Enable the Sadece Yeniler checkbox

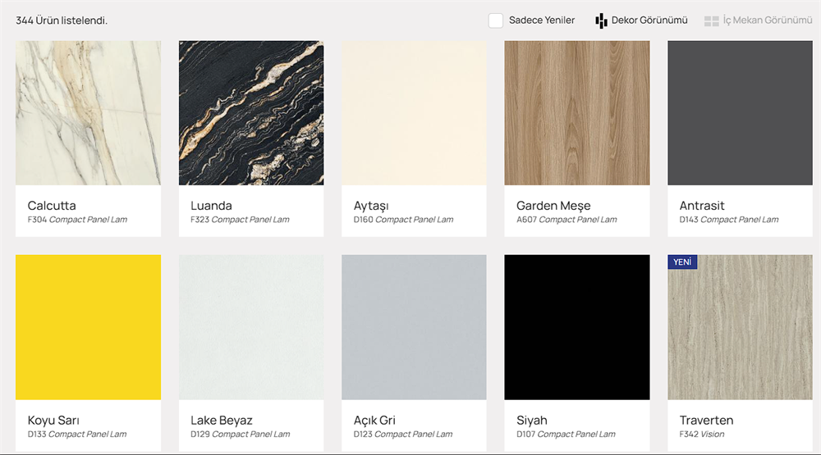[x=496, y=20]
